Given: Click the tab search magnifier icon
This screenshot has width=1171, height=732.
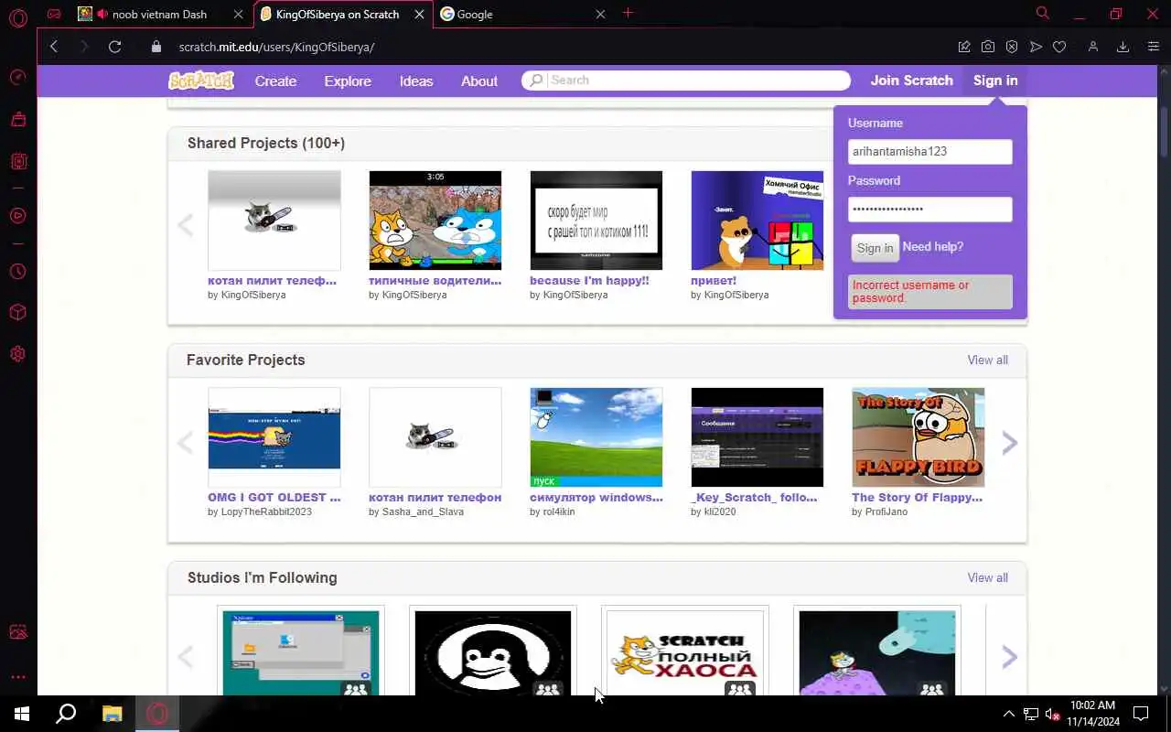Looking at the screenshot, I should click(x=1042, y=13).
